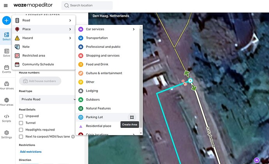Expand the Place submenu arrow
The width and height of the screenshot is (269, 164).
click(x=70, y=29)
